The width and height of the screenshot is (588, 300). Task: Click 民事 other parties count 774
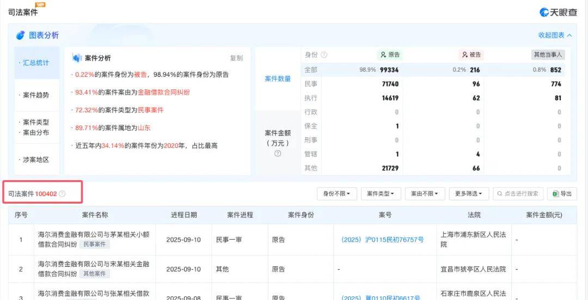[556, 84]
